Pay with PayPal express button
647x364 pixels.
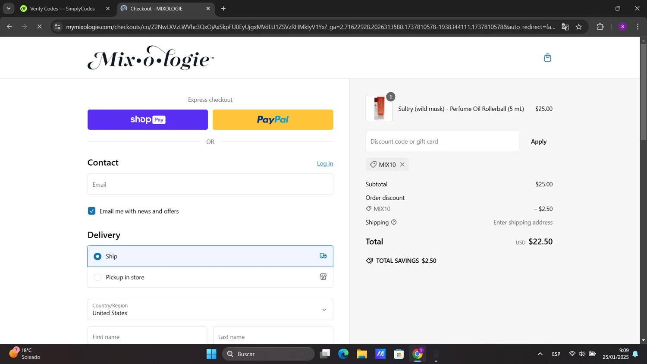(273, 119)
